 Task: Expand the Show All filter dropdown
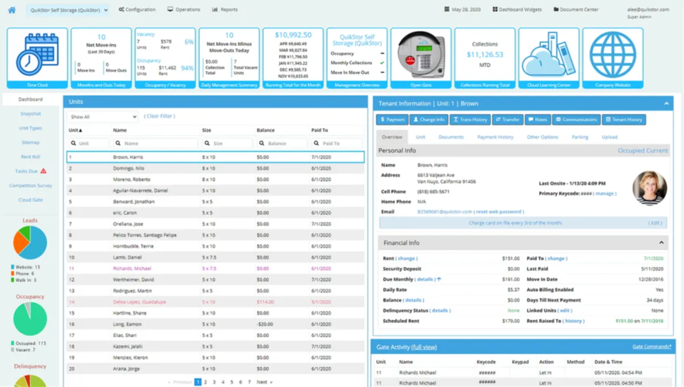(x=102, y=117)
